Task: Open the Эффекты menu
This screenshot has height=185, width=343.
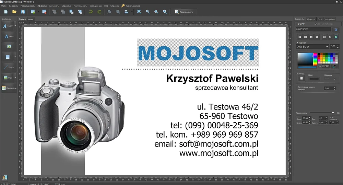Action: tap(42, 6)
